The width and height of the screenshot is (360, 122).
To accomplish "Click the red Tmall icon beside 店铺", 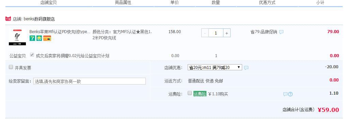I will pos(8,19).
